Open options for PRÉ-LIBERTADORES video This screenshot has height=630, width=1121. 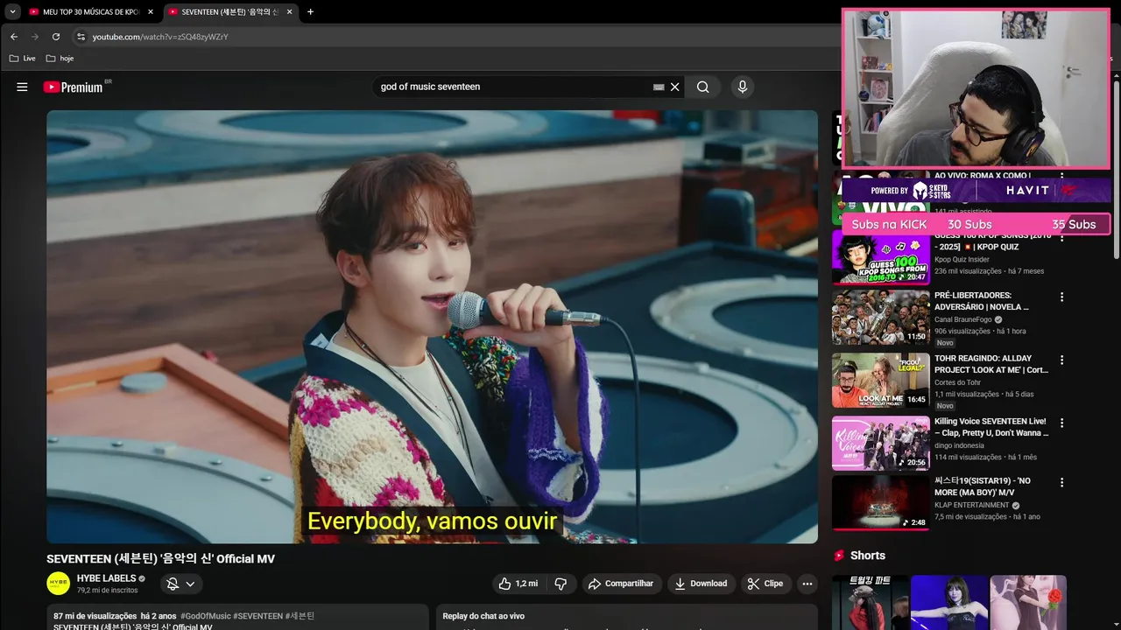click(x=1061, y=297)
